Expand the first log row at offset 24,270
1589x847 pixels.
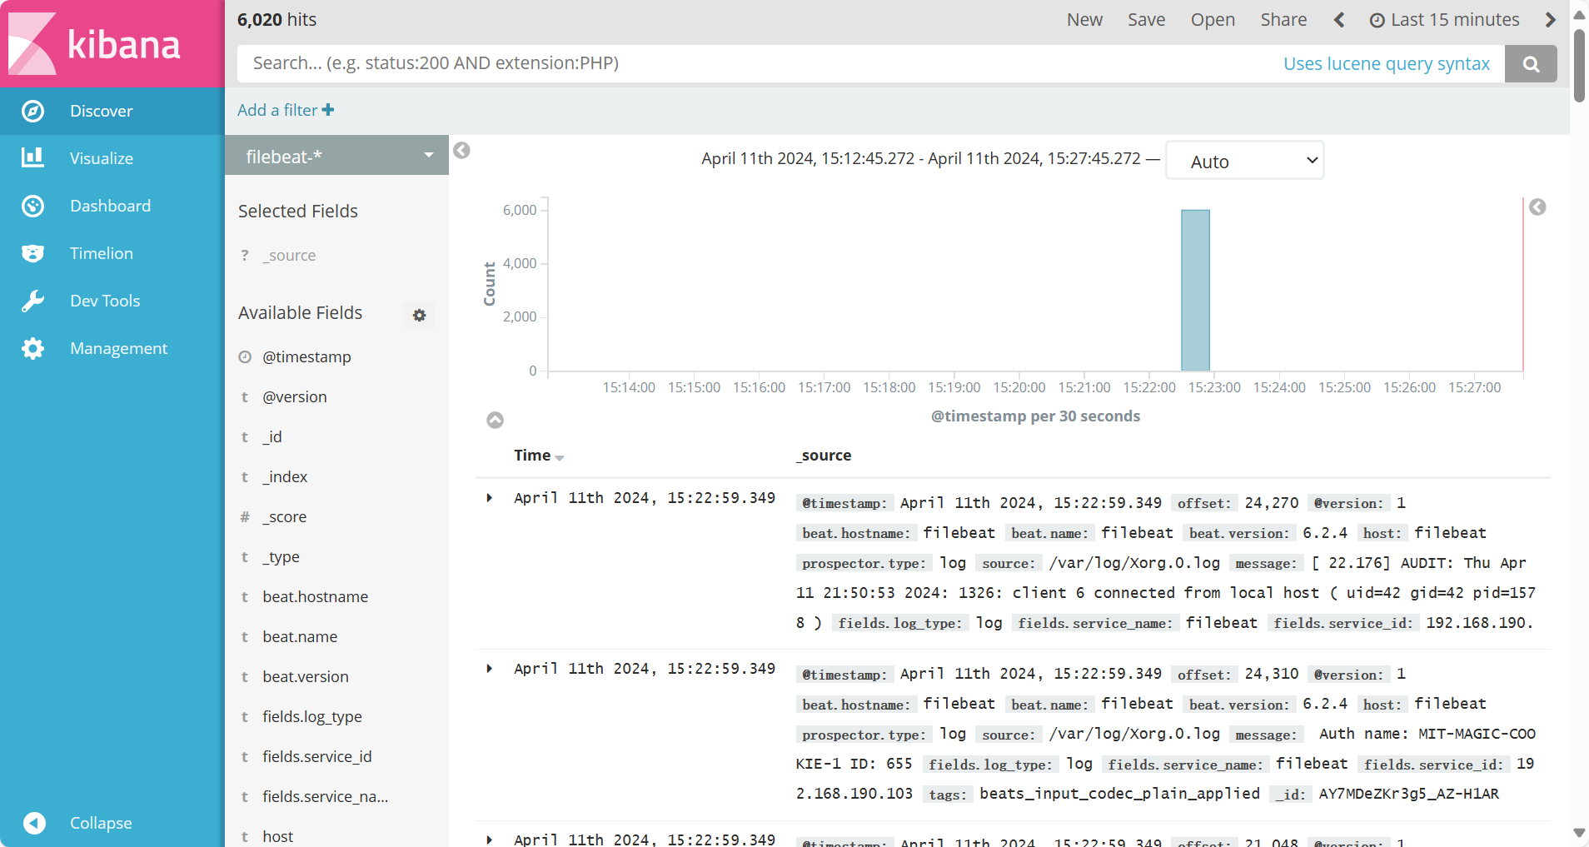tap(490, 498)
